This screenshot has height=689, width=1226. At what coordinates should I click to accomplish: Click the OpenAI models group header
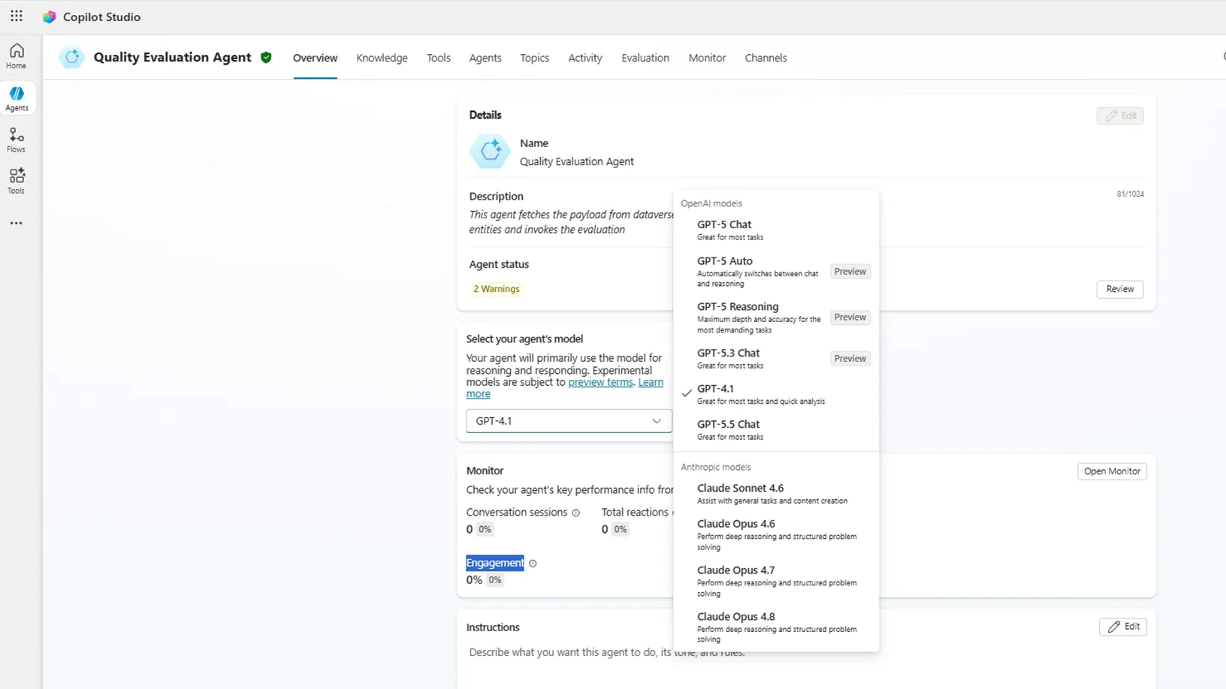coord(711,203)
